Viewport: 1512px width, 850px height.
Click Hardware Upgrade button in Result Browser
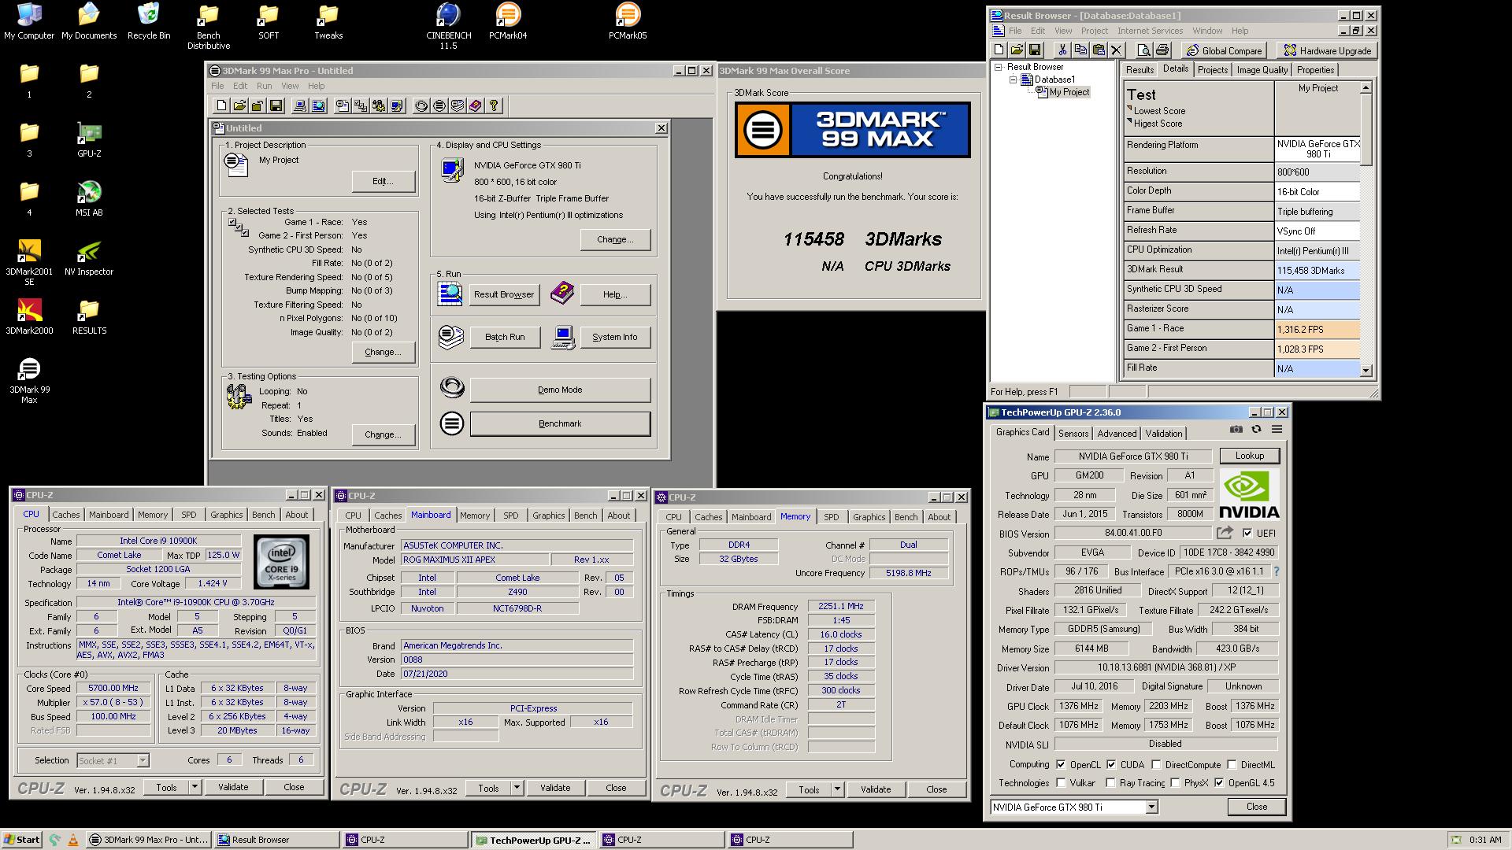click(1327, 50)
